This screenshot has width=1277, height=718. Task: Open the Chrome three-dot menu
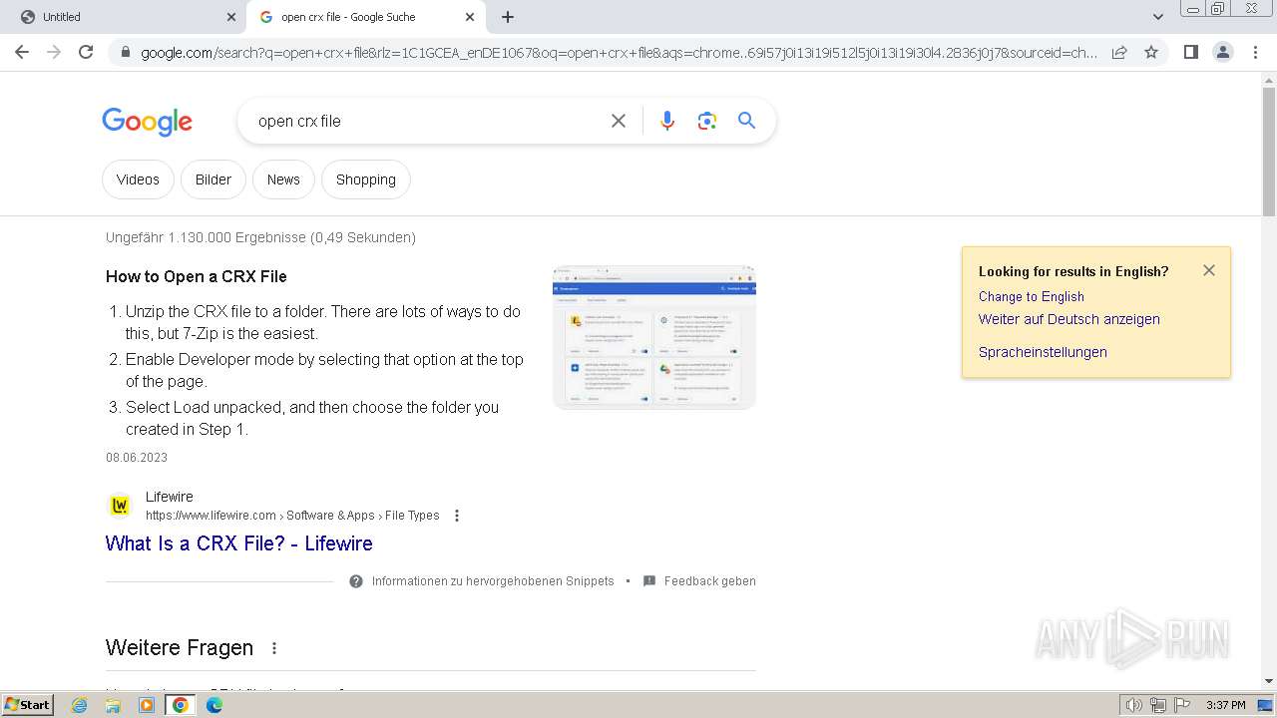coord(1255,52)
